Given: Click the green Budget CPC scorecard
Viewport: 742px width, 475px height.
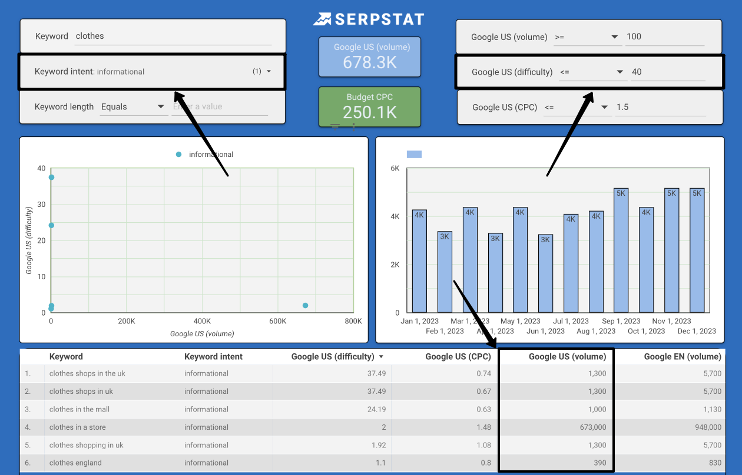Looking at the screenshot, I should [x=370, y=106].
